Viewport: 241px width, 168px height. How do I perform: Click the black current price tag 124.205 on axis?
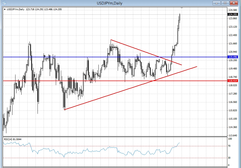(233, 14)
